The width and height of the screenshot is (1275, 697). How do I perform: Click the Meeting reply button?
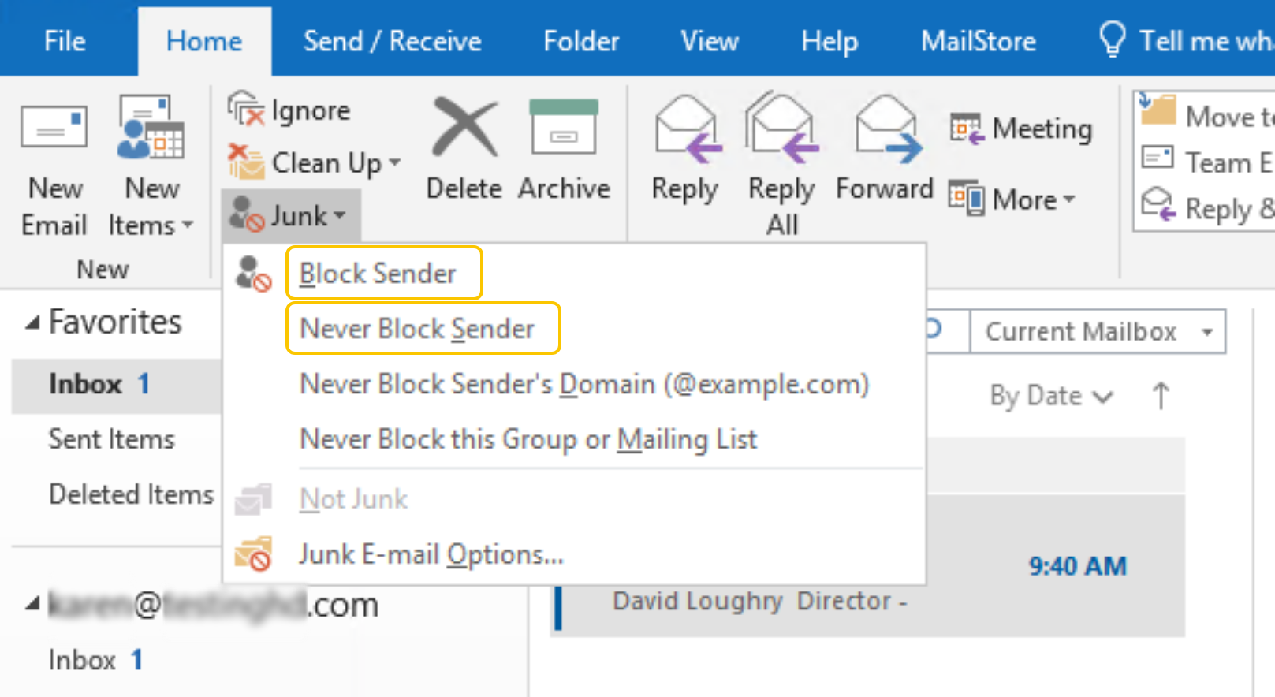click(x=1022, y=129)
